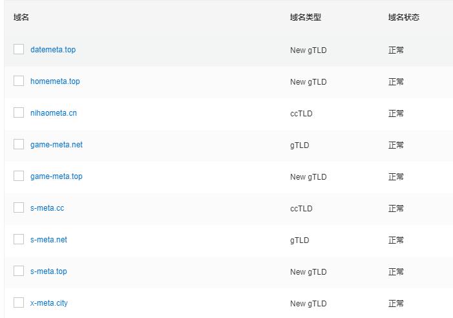The image size is (453, 318).
Task: Click the 域名类型 column header
Action: 306,17
